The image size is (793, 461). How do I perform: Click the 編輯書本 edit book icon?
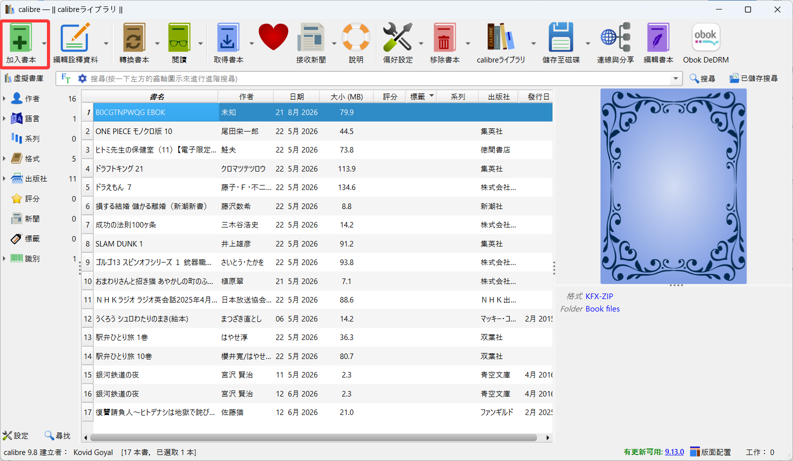[x=658, y=37]
